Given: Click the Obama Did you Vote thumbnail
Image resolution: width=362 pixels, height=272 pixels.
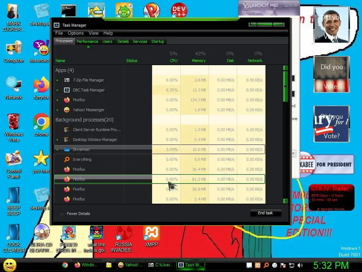Looking at the screenshot, I should 332,25.
